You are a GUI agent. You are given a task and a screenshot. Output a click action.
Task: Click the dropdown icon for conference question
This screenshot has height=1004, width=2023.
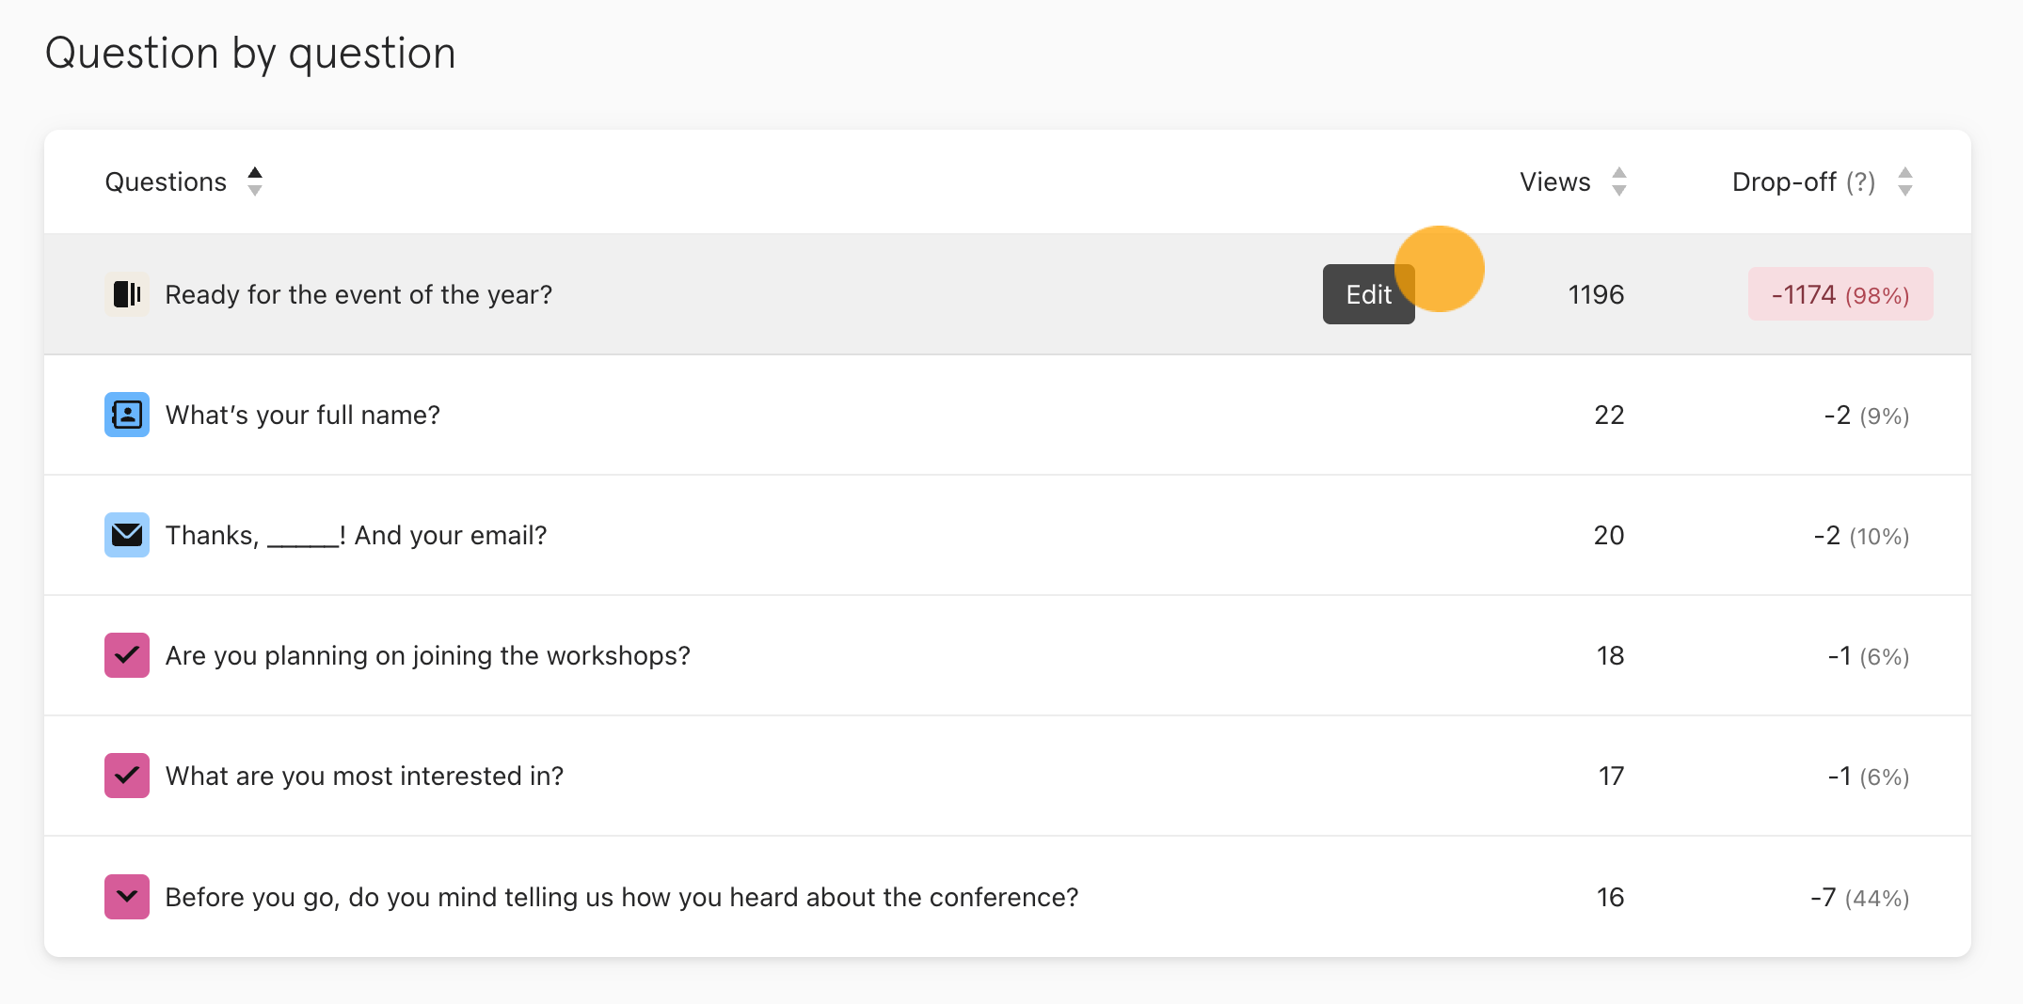[127, 897]
